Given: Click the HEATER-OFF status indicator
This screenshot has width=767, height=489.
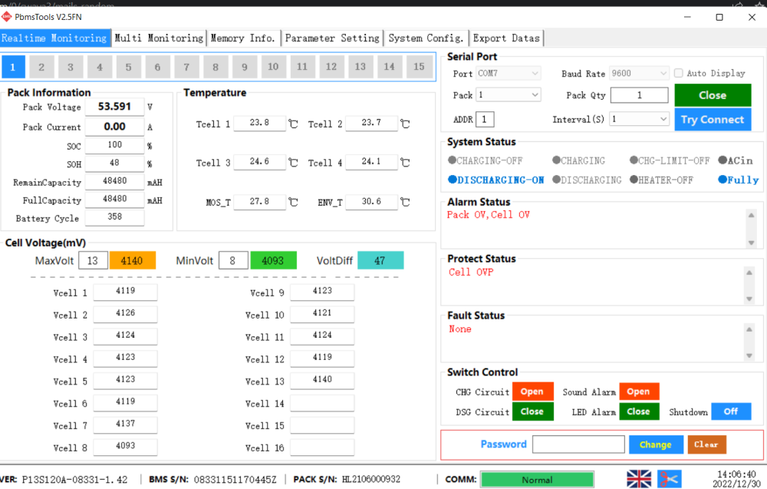Looking at the screenshot, I should tap(661, 180).
